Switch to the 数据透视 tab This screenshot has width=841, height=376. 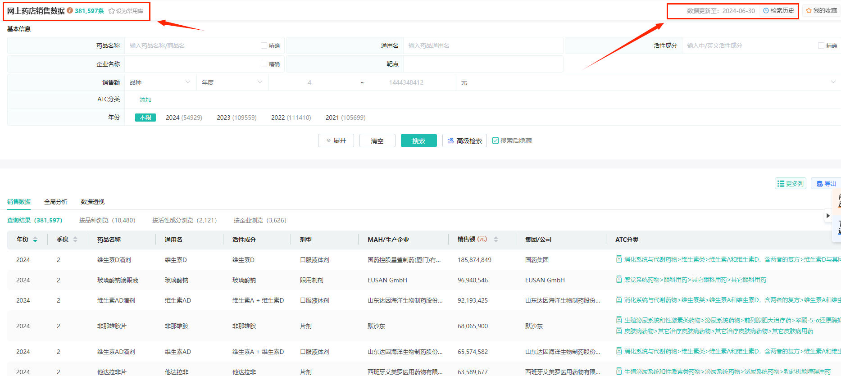click(x=92, y=202)
